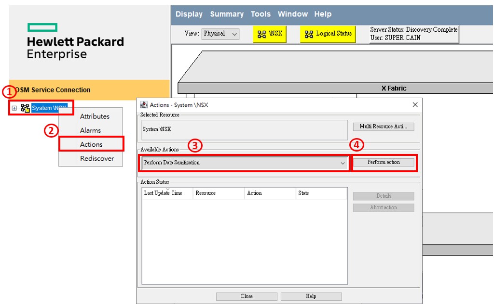Choose Alarms from the context menu
The image size is (494, 306).
(x=90, y=130)
